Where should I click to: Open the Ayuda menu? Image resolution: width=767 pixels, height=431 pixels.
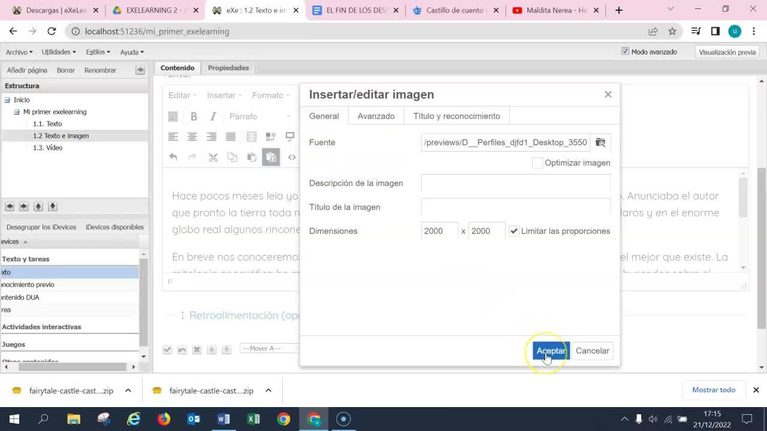pyautogui.click(x=132, y=52)
